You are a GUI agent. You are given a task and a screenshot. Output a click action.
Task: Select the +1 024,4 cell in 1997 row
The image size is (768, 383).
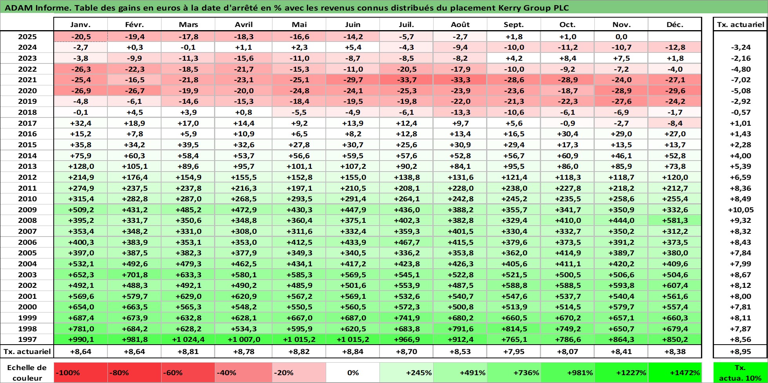tap(188, 340)
